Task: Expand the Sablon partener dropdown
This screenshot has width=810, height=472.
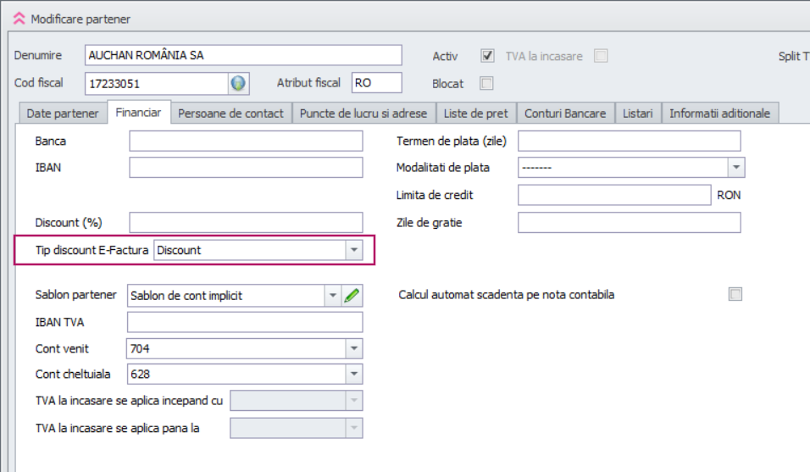Action: point(331,296)
